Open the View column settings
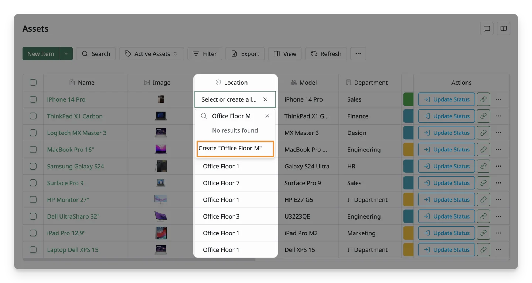The image size is (532, 283). [285, 54]
